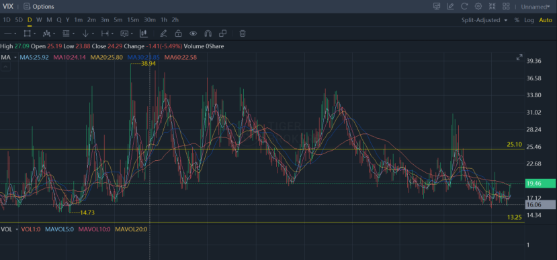Select the down arrow marker tool

(x=85, y=34)
